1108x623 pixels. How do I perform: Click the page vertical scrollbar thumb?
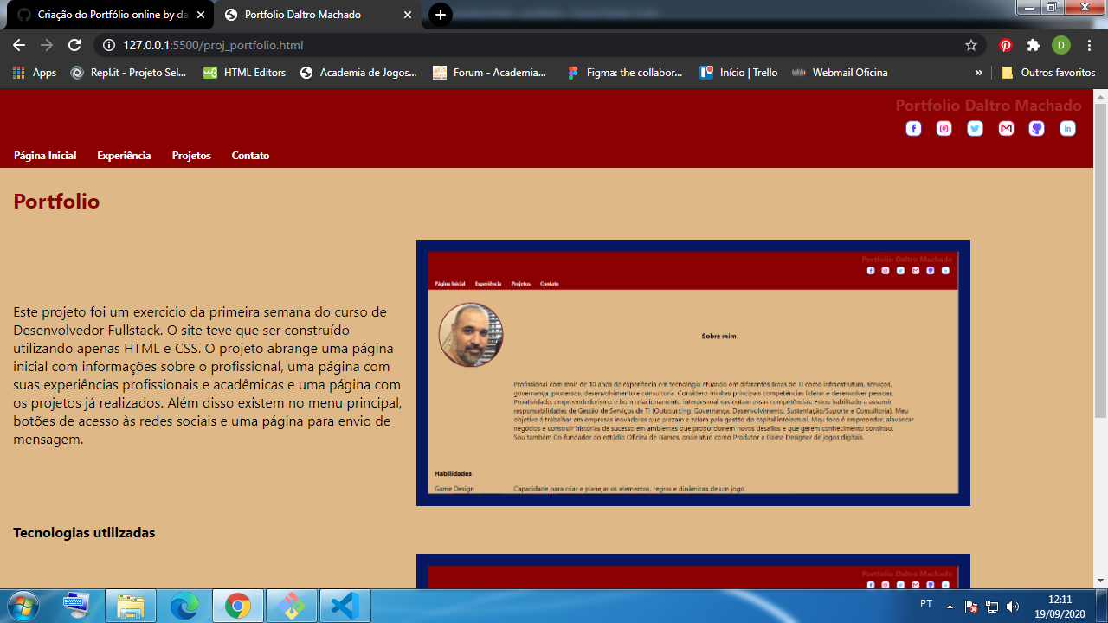click(1100, 260)
